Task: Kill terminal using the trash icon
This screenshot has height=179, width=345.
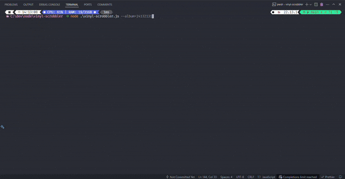Action: tap(322, 4)
